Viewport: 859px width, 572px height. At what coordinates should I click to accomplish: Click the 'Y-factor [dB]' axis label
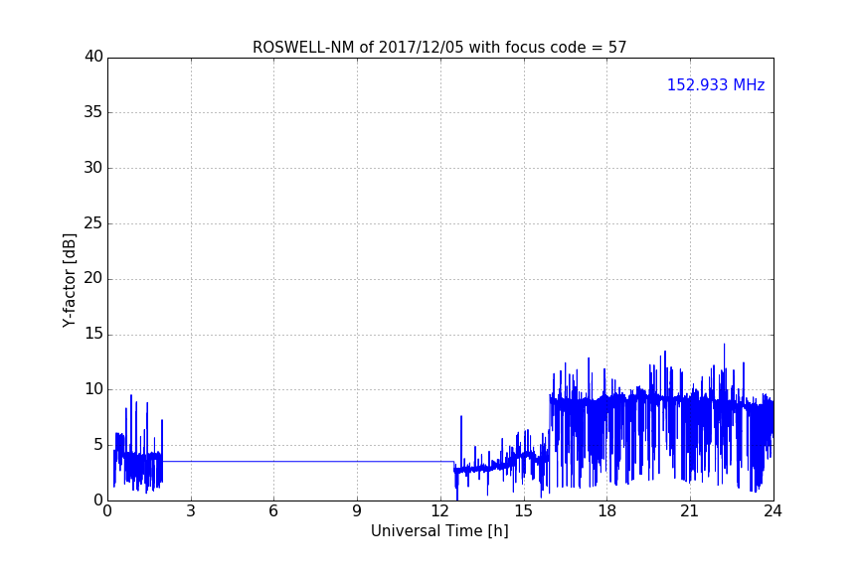click(69, 280)
